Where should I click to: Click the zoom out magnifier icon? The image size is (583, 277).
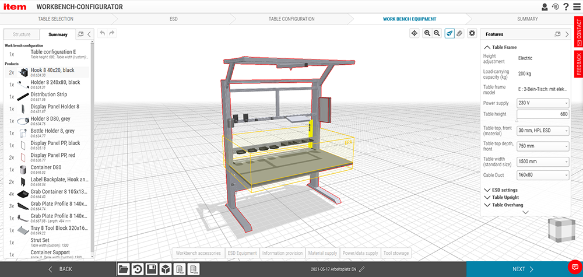tap(436, 34)
